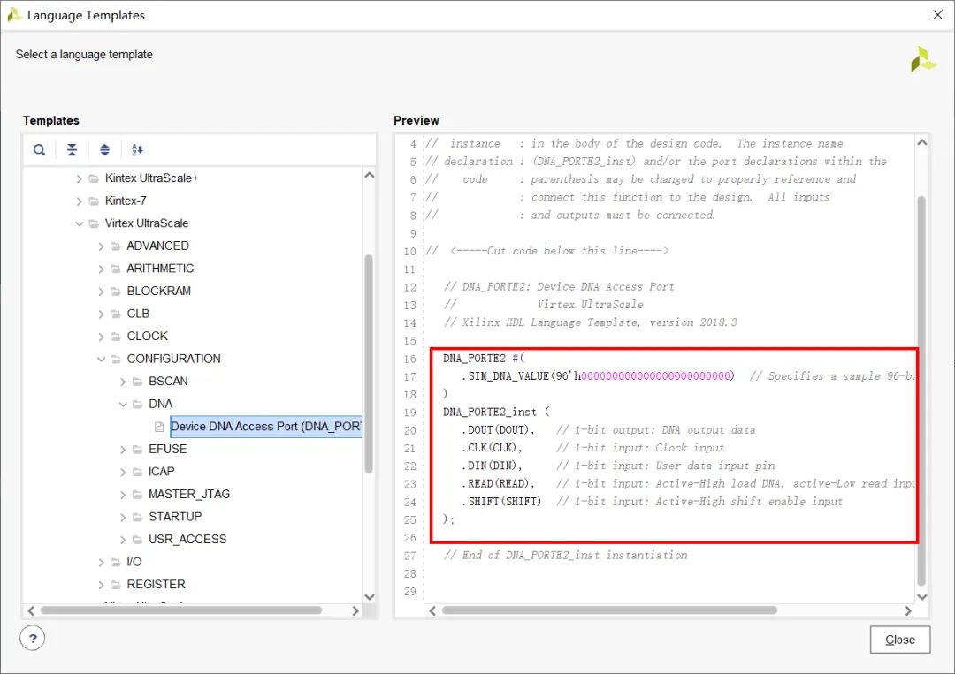This screenshot has width=955, height=674.
Task: Expand the ADVANCED folder
Action: click(101, 246)
